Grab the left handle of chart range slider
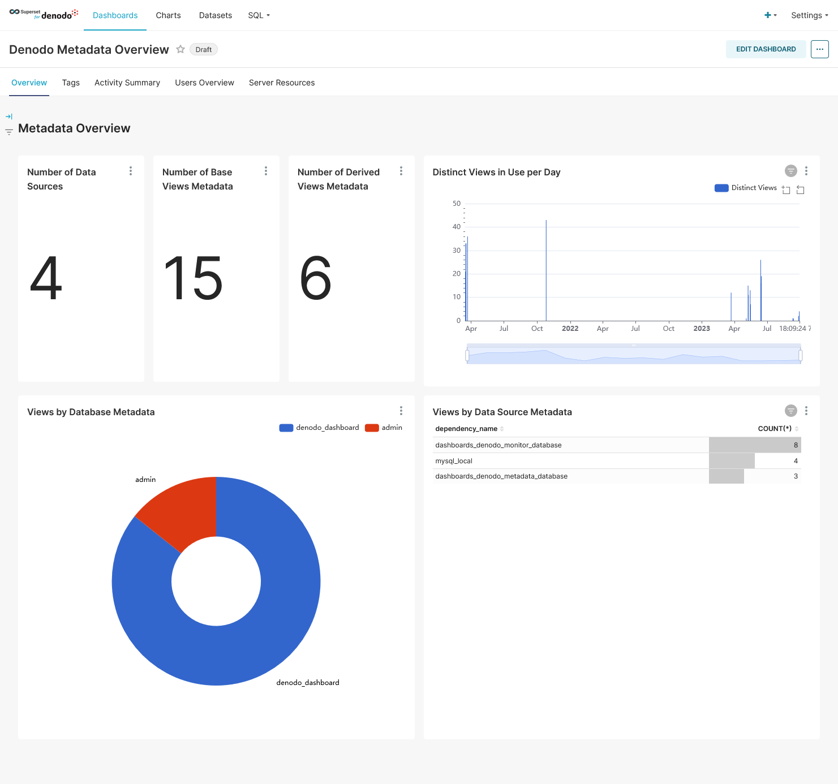 tap(467, 355)
